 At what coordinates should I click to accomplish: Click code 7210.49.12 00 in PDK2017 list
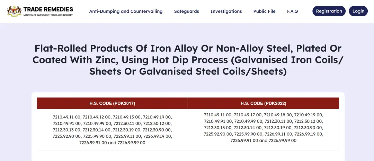coord(97,117)
